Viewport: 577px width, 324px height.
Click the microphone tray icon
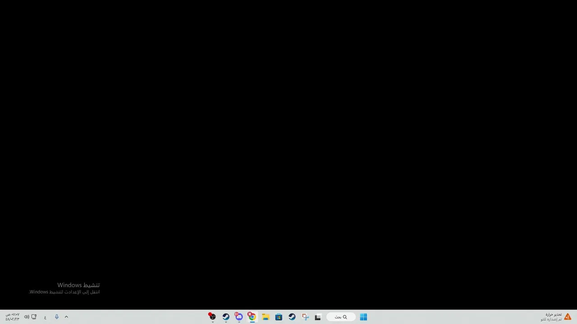coord(57,317)
